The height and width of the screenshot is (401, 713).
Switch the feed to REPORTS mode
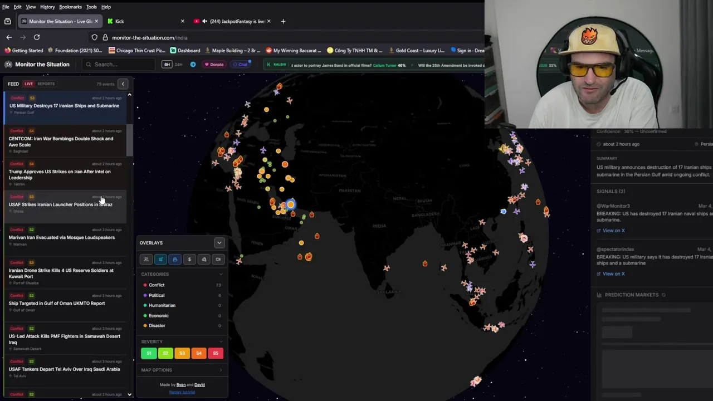coord(46,84)
